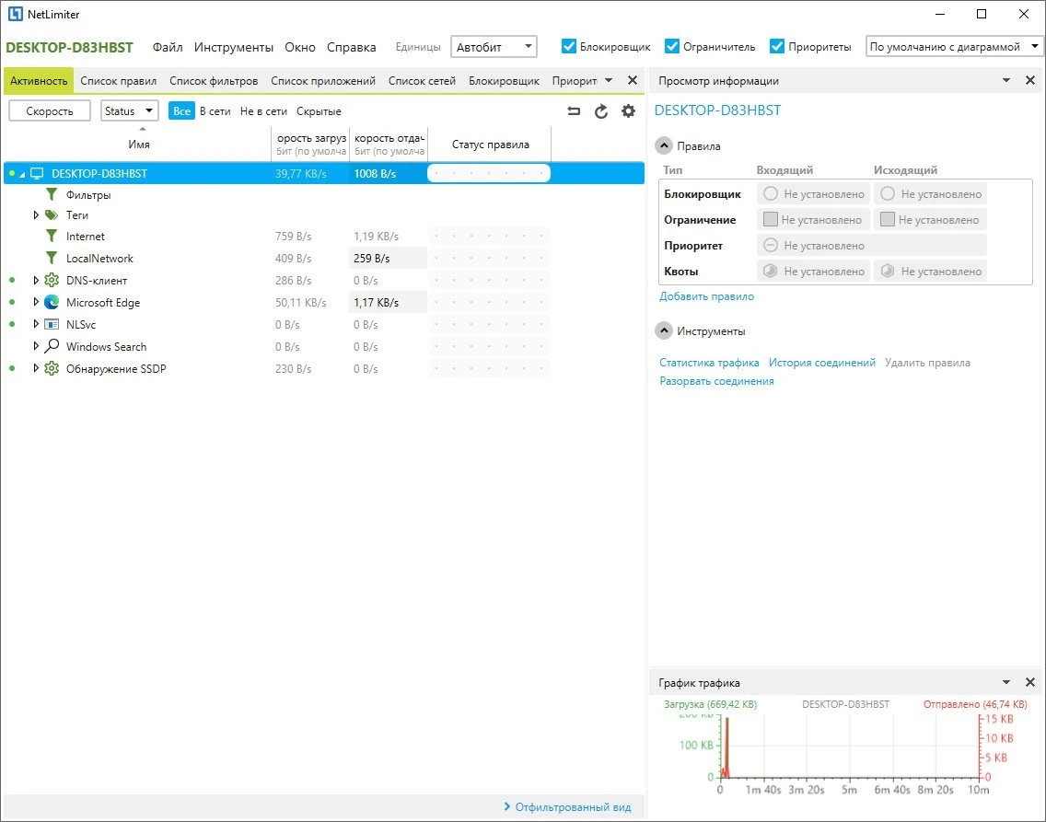Image resolution: width=1046 pixels, height=822 pixels.
Task: Toggle the Приоритеты checkbox in top bar
Action: click(776, 46)
